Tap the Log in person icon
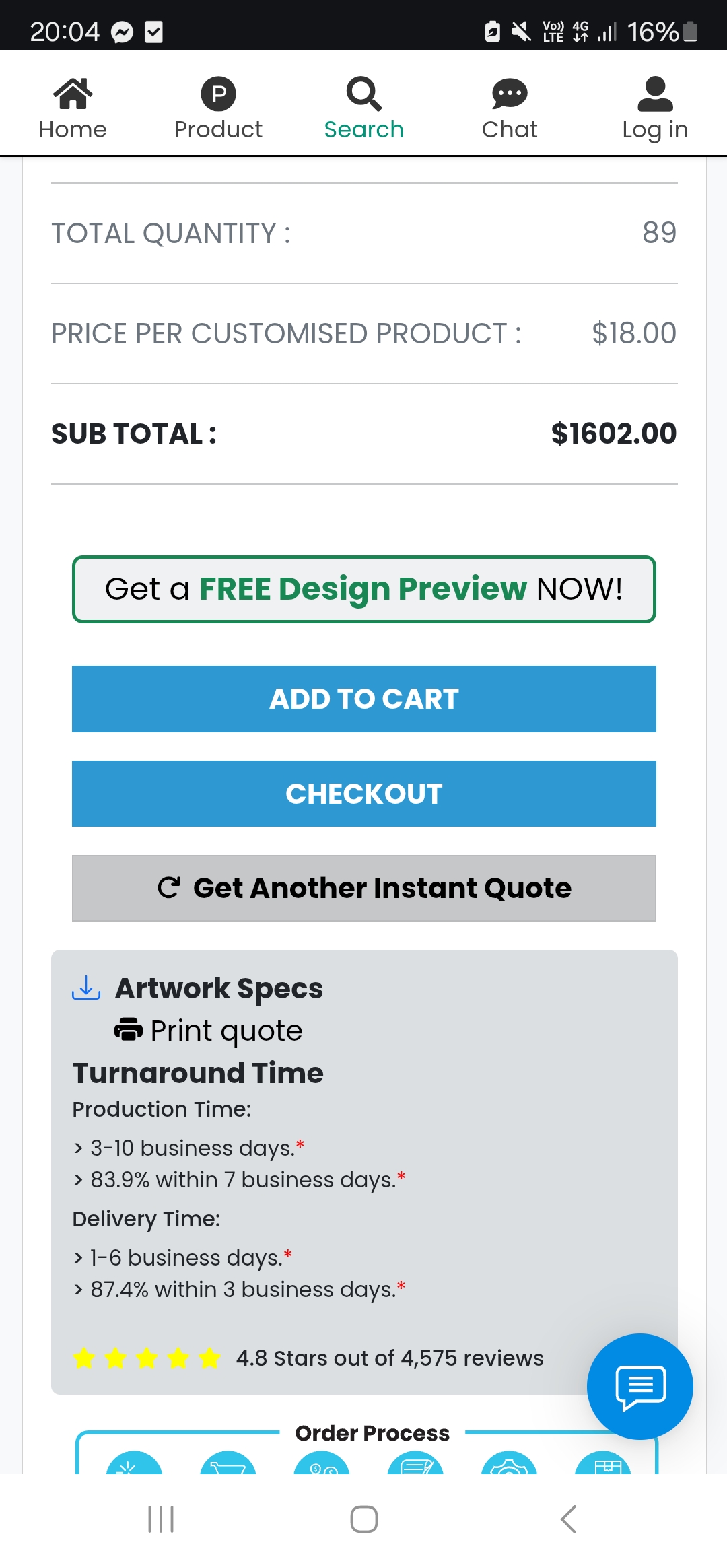 (x=655, y=94)
